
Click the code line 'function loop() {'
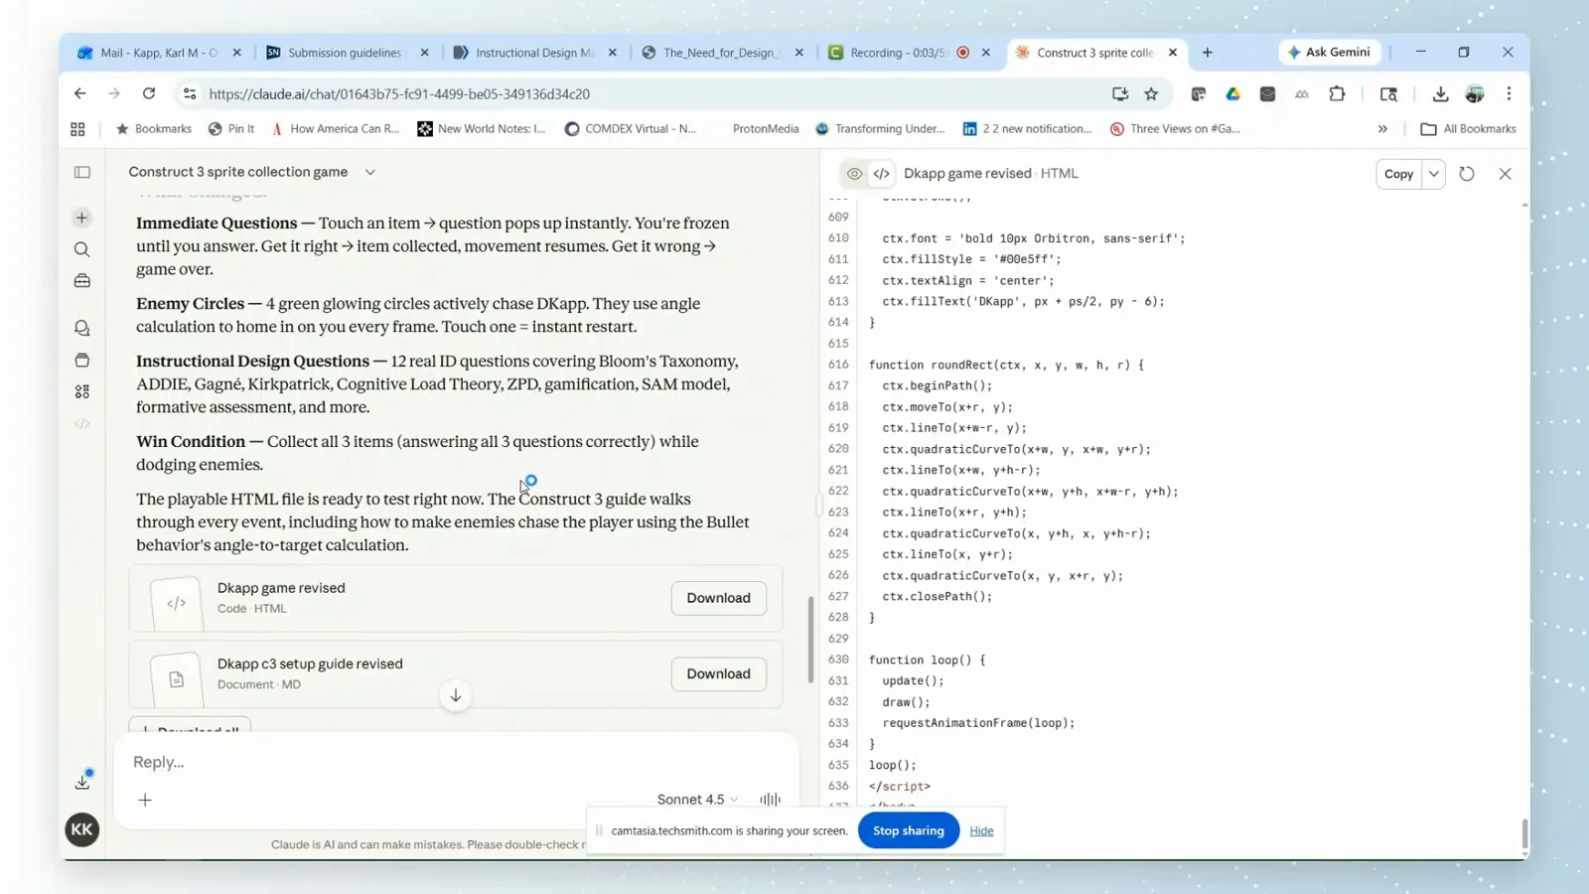click(x=928, y=660)
